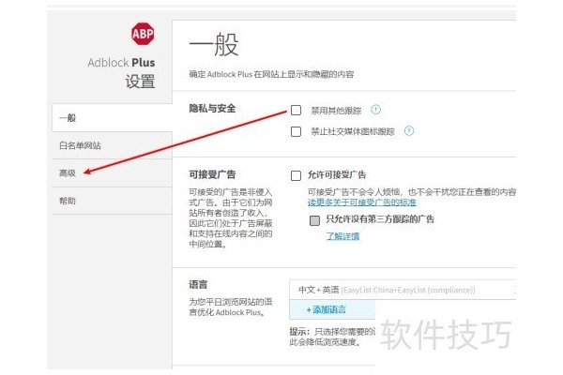This screenshot has width=563, height=375.
Task: Open the 读更多关于可接受广告的标准 link
Action: (362, 202)
